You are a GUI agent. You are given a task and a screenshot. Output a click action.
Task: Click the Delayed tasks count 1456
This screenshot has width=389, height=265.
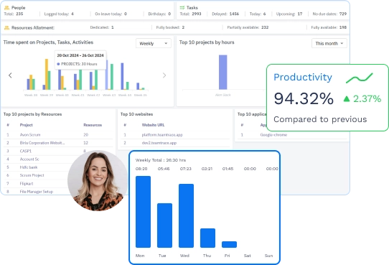coord(234,14)
